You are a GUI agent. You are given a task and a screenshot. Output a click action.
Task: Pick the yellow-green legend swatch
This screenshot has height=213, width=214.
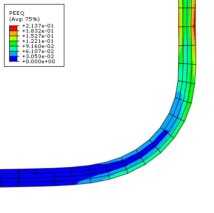[13, 39]
